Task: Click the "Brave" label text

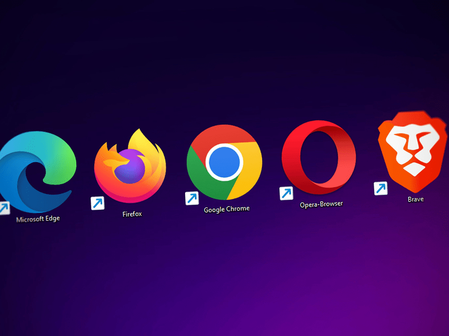Action: tap(416, 199)
